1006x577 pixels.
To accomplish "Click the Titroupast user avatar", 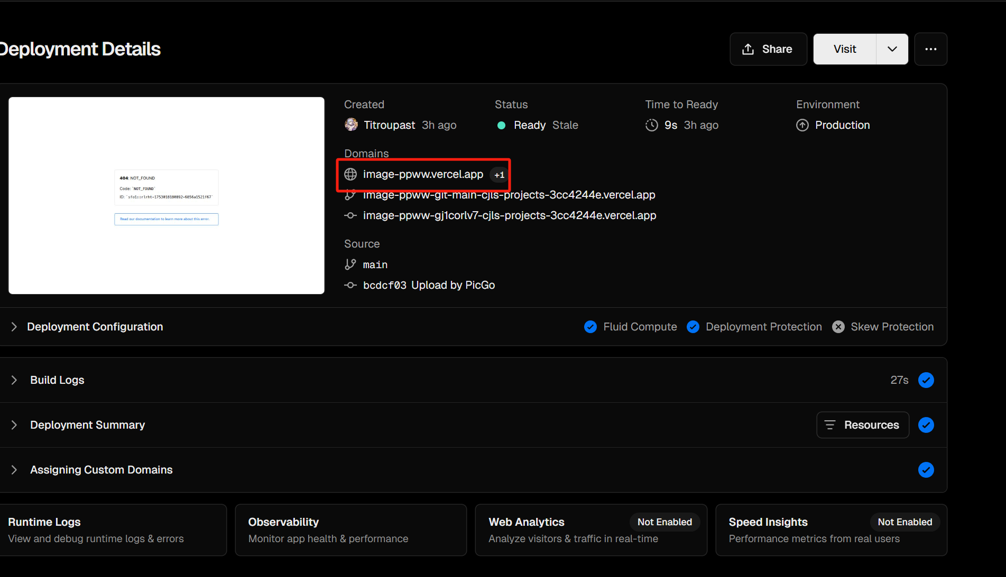I will 351,125.
